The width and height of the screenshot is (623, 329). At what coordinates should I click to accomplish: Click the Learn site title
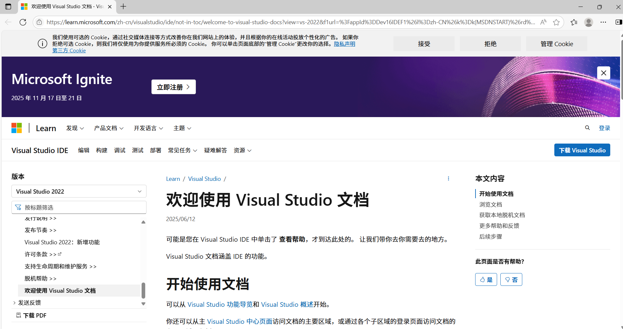(x=46, y=128)
